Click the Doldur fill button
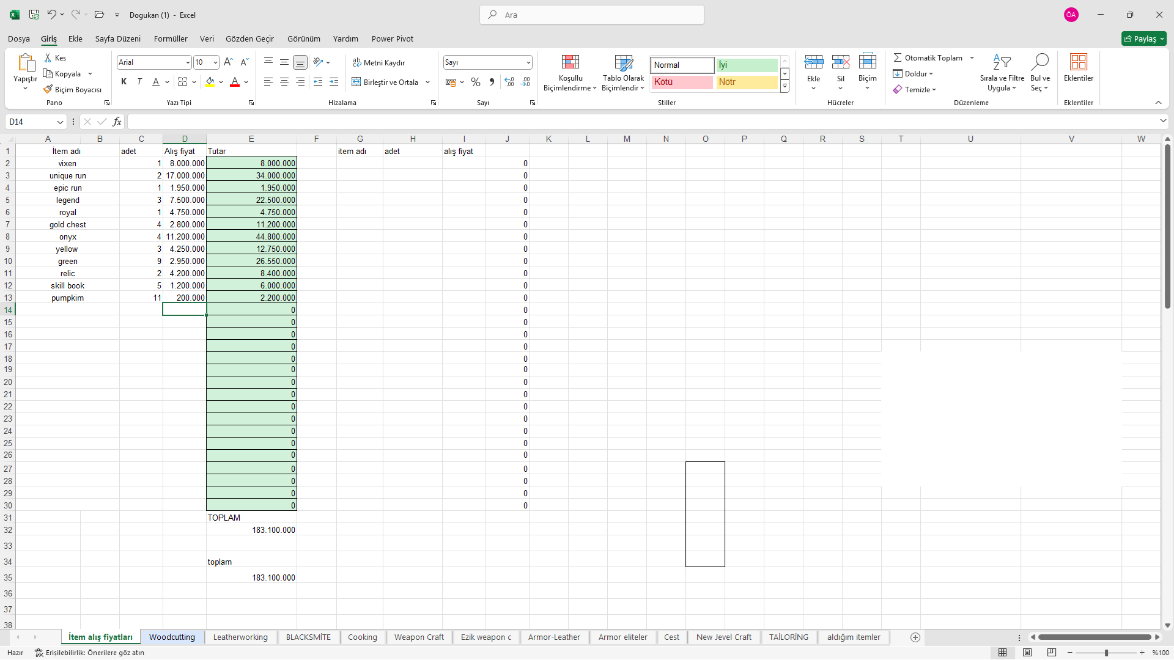Screen dimensions: 1174x660 click(913, 74)
